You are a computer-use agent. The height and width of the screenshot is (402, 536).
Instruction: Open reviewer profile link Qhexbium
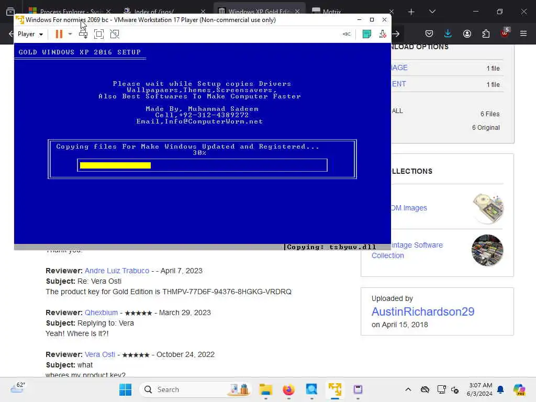click(x=101, y=313)
